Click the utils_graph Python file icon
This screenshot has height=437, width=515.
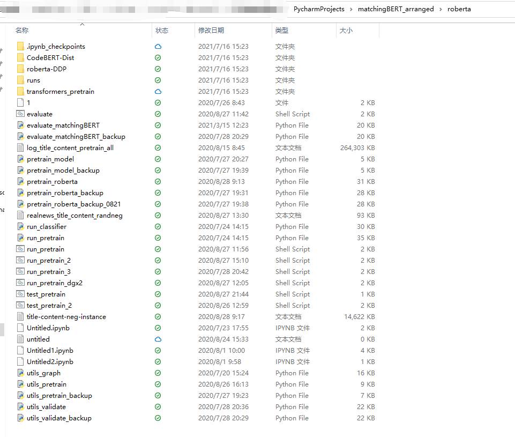20,373
